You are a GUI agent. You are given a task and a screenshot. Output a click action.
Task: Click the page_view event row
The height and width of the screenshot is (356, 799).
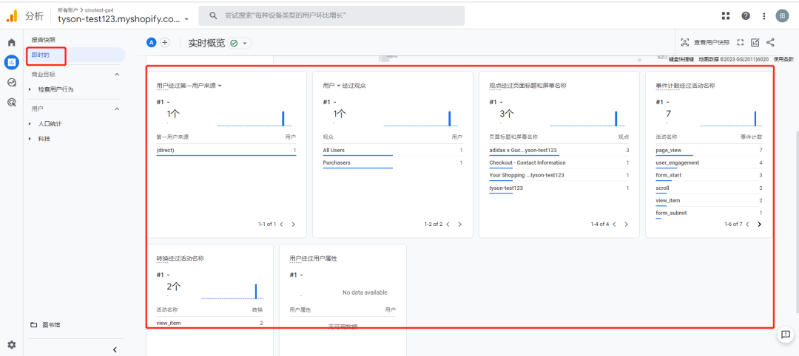pos(667,150)
